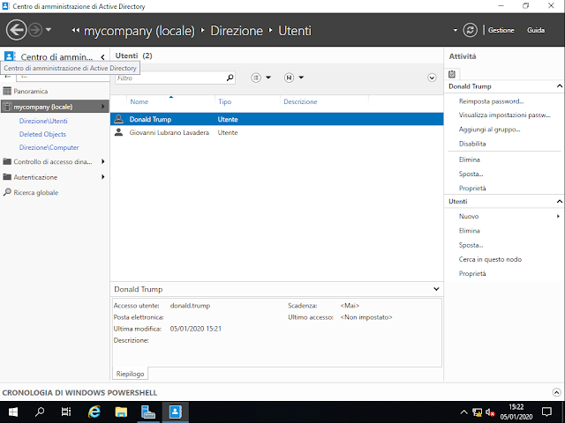
Task: Expand the Autenticazione arrow
Action: 103,177
